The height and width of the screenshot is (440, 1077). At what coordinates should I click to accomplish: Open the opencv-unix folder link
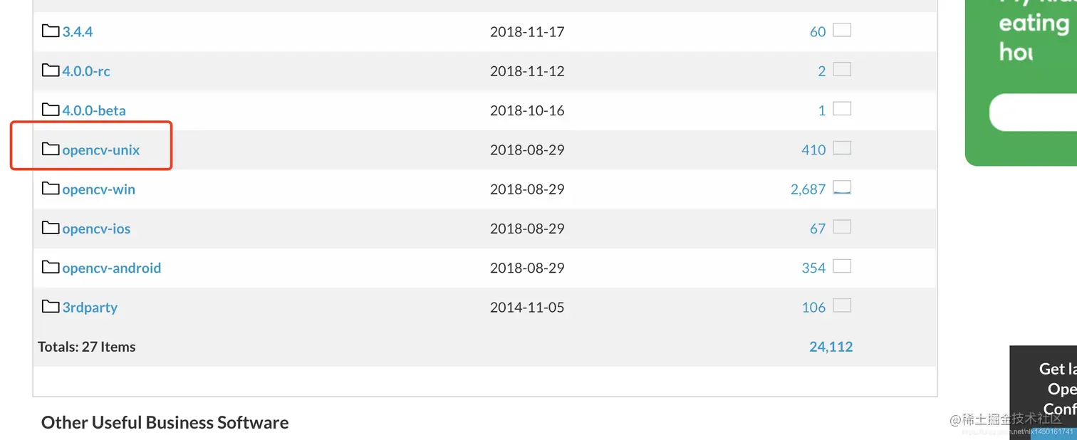pos(101,150)
